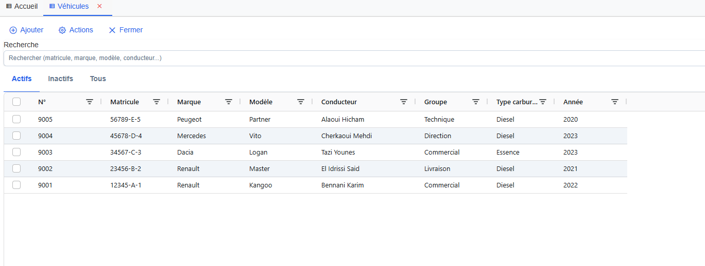Click the Marque column filter icon

(x=229, y=102)
